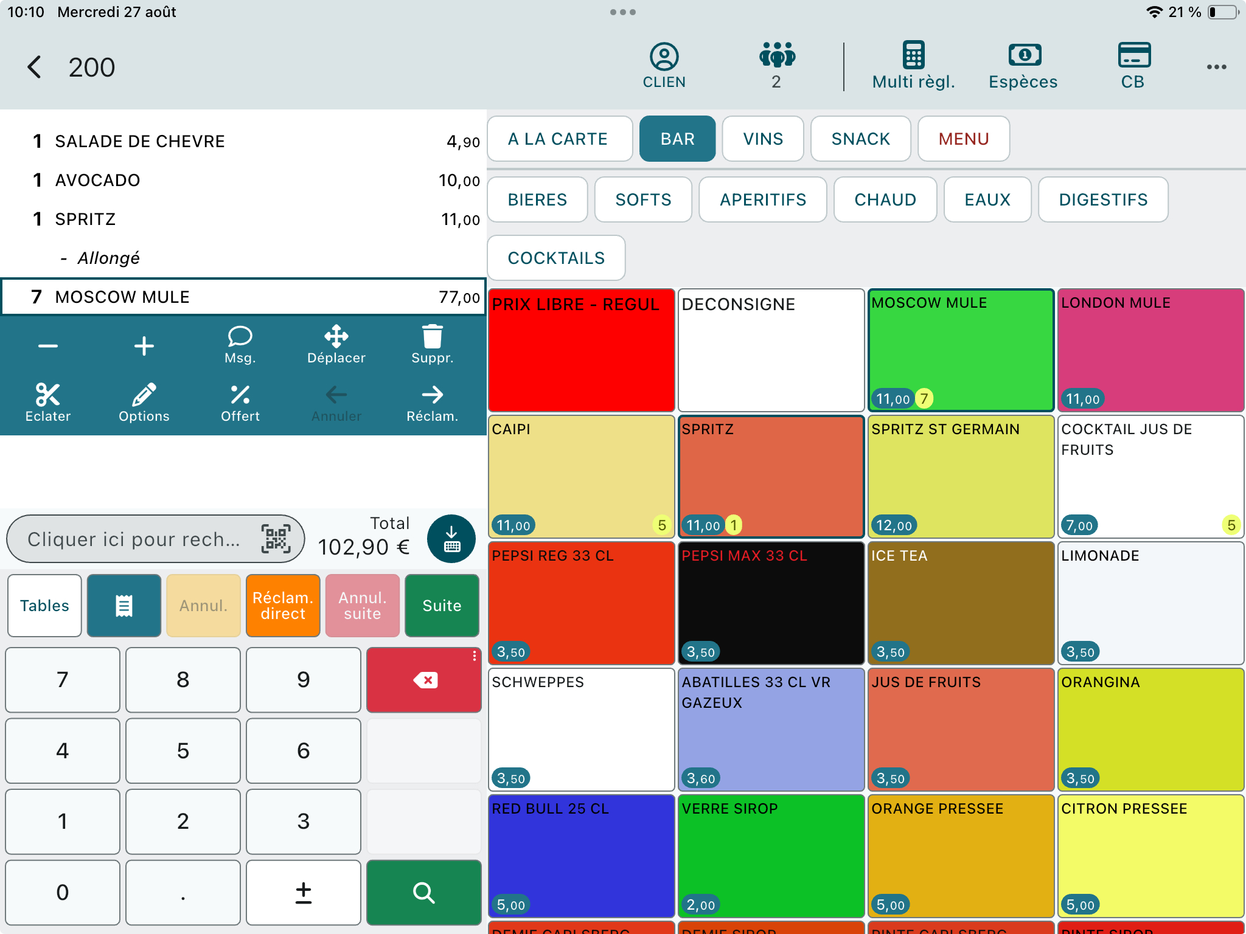This screenshot has height=934, width=1246.
Task: Click the Annuler back-arrow action
Action: [x=336, y=403]
